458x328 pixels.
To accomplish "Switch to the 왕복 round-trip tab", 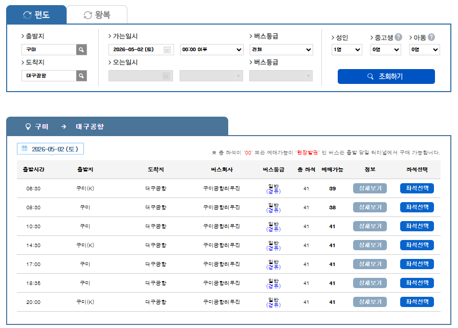I will (97, 15).
